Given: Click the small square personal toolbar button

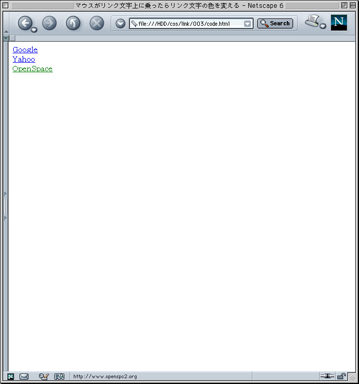Looking at the screenshot, I should click(x=12, y=38).
